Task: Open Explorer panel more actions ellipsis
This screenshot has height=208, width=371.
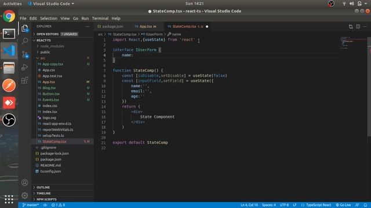Action: (88, 27)
